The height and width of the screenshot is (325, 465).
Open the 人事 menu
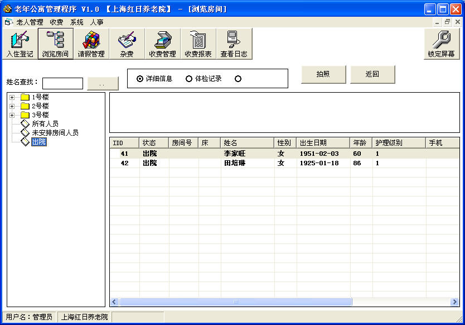tap(96, 22)
